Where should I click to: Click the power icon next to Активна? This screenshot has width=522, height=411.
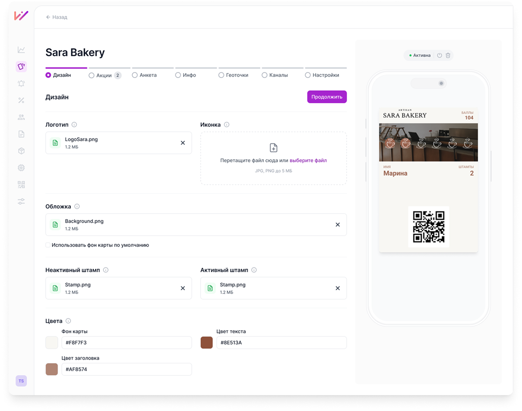click(x=439, y=55)
